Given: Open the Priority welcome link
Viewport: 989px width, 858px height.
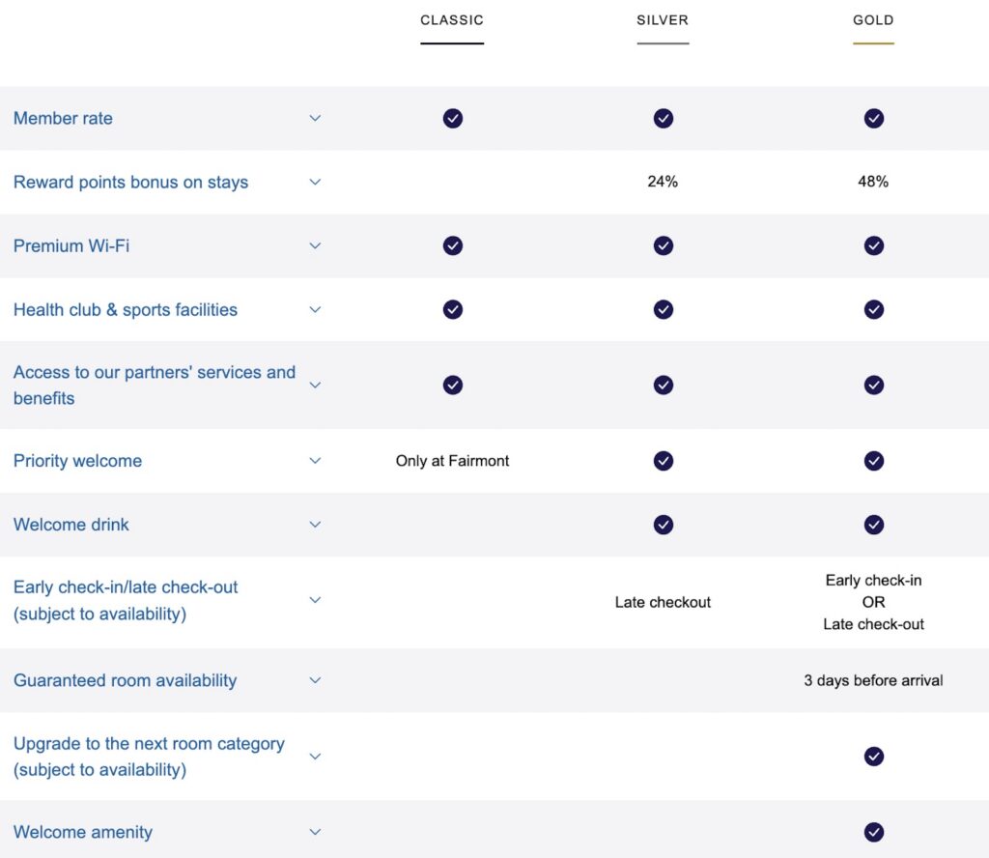Looking at the screenshot, I should click(77, 461).
